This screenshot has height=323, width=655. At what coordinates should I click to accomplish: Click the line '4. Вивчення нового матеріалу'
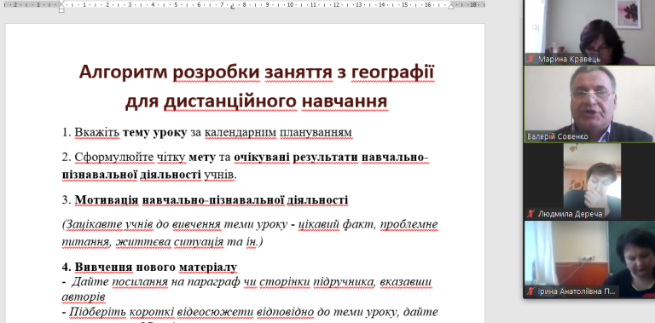pyautogui.click(x=149, y=267)
